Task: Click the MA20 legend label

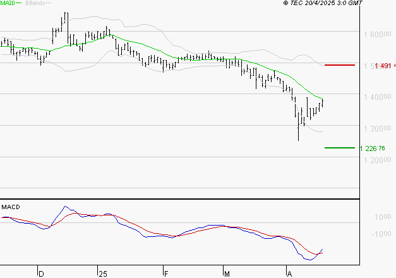Action: click(9, 3)
